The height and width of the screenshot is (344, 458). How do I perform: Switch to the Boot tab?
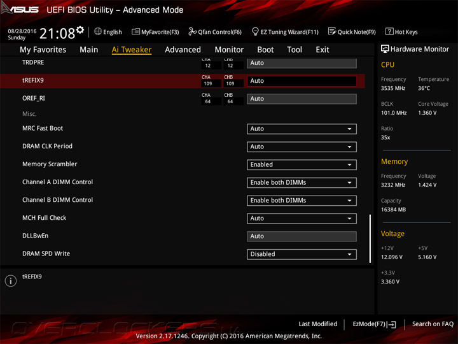pyautogui.click(x=265, y=50)
